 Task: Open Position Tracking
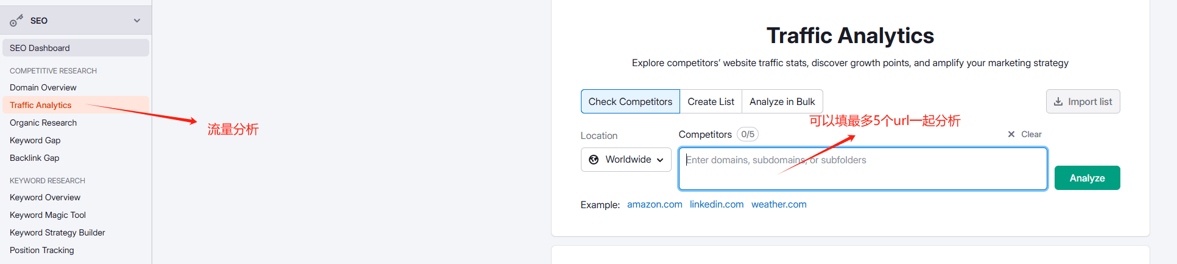42,250
